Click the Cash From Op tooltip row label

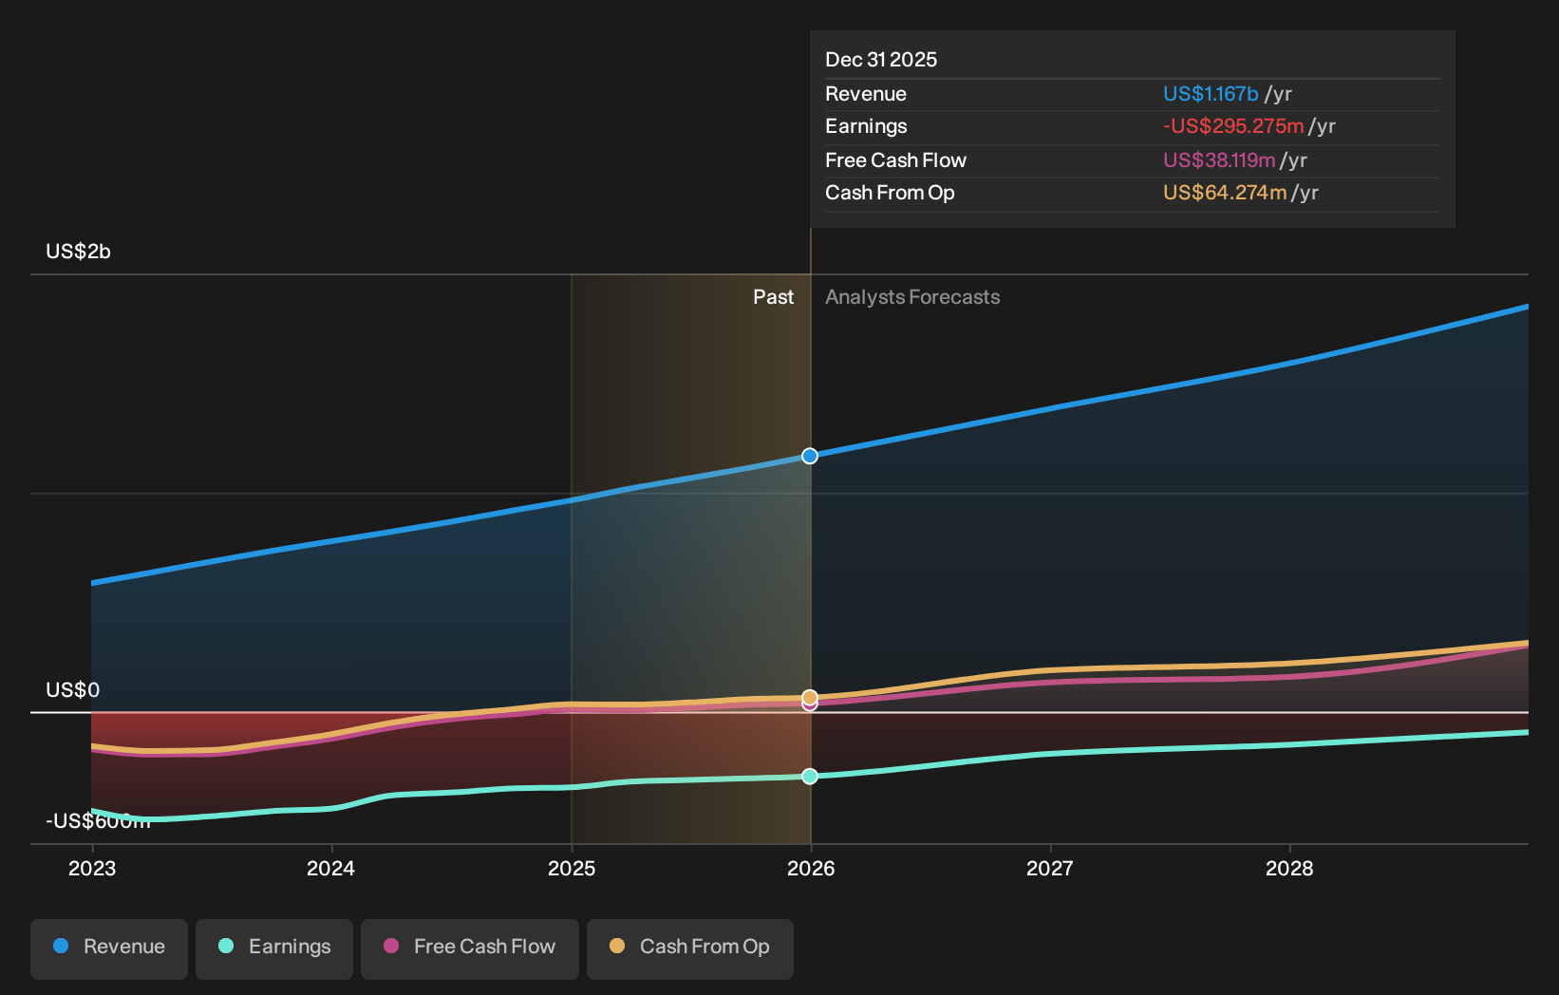890,193
